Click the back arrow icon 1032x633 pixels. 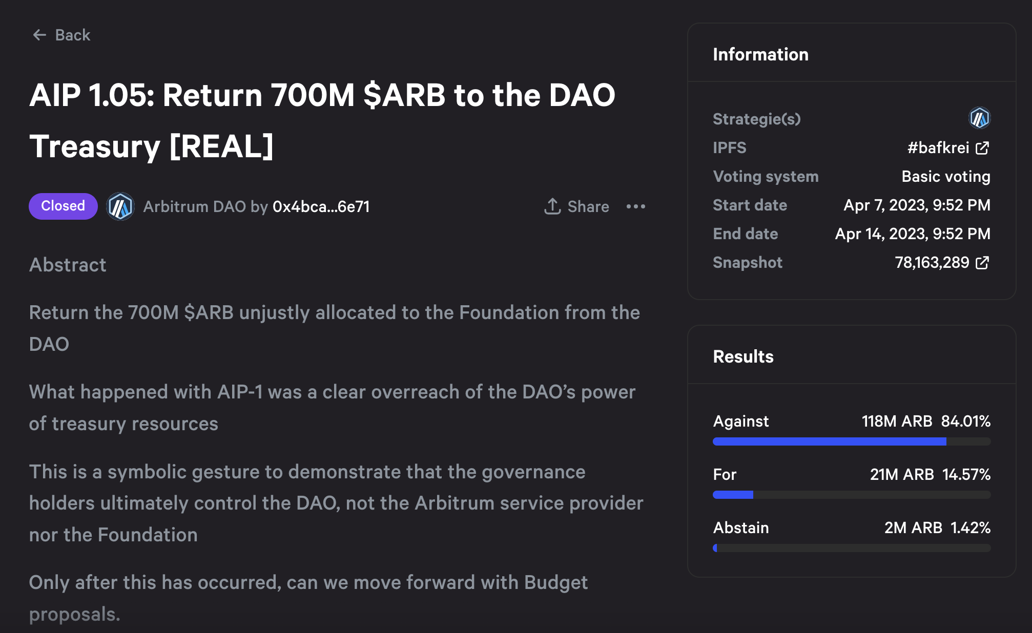(39, 35)
